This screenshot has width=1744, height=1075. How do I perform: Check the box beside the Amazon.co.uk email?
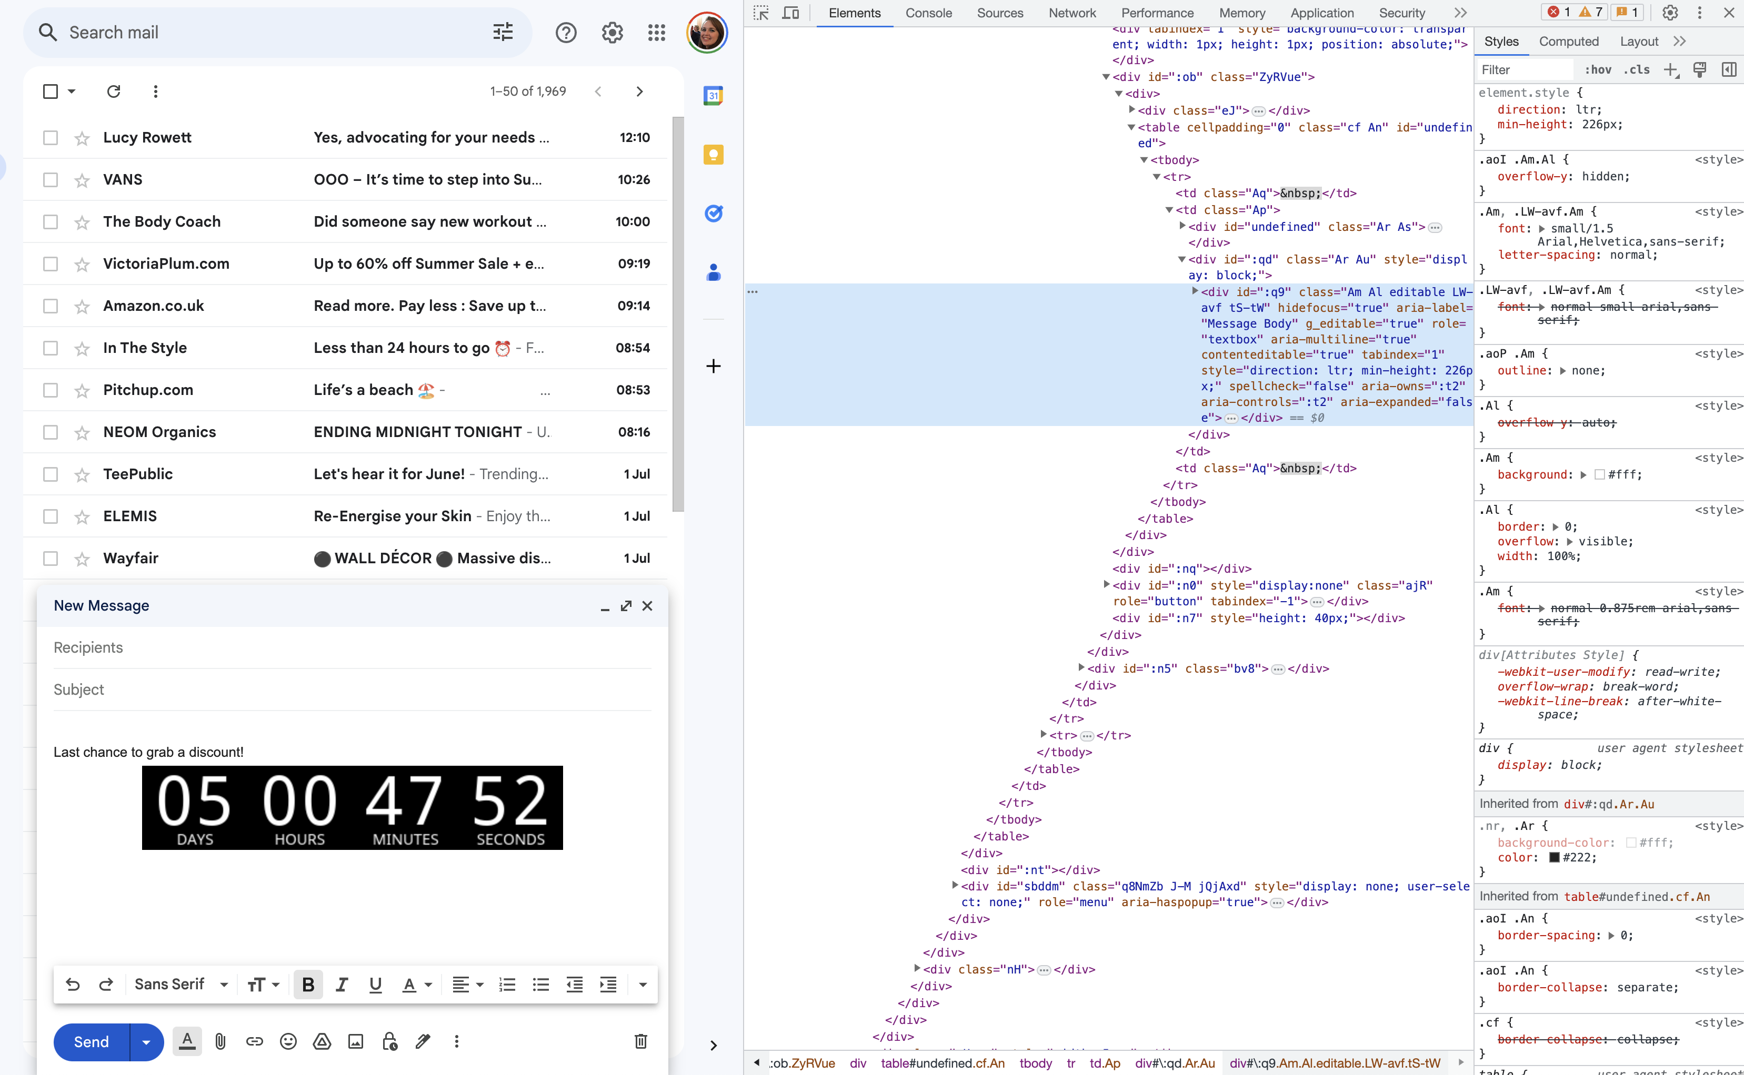coord(51,306)
